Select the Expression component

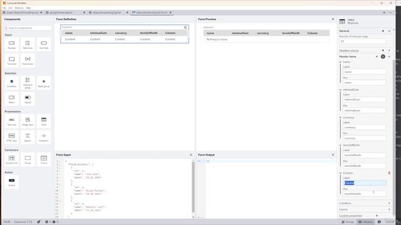pos(28,61)
